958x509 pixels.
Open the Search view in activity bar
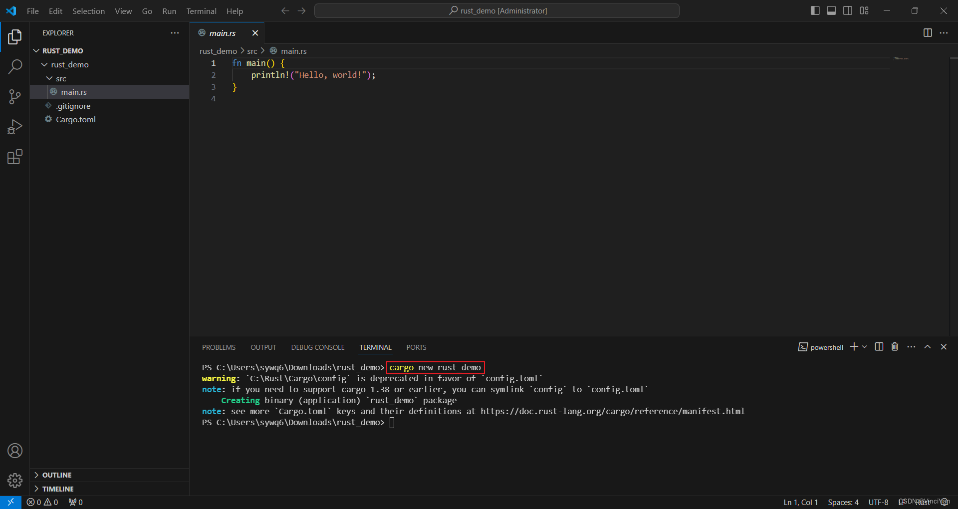(15, 67)
